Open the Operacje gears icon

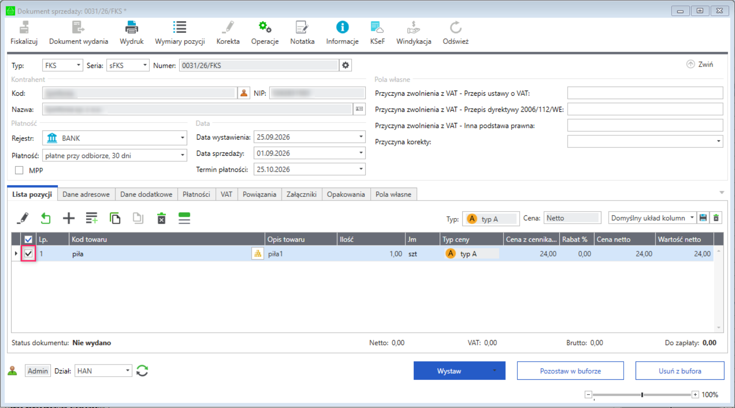click(x=265, y=28)
